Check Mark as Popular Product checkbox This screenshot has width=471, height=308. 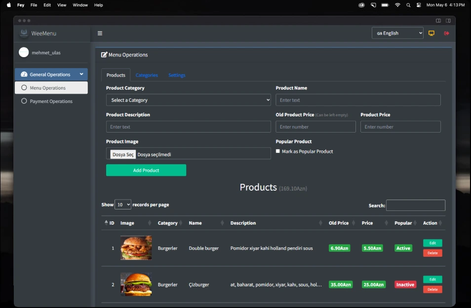pyautogui.click(x=278, y=151)
